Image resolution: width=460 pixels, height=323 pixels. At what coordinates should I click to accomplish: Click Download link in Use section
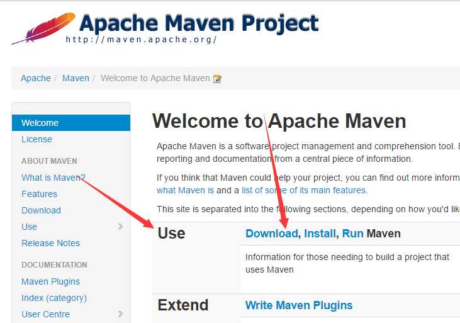tap(272, 234)
